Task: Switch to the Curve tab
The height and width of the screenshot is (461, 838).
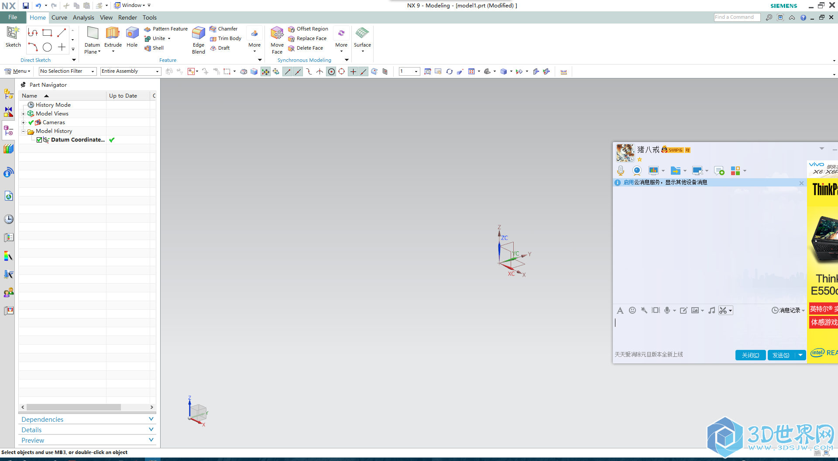Action: (x=59, y=17)
